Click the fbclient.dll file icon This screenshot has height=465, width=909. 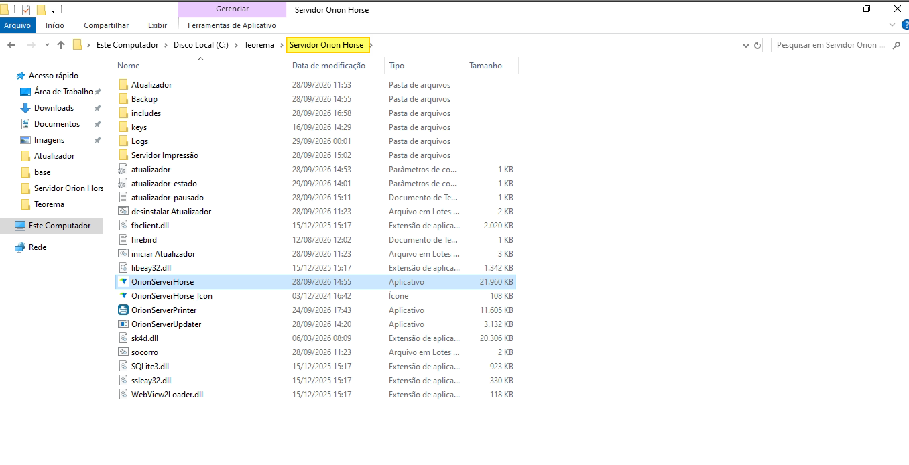(123, 226)
